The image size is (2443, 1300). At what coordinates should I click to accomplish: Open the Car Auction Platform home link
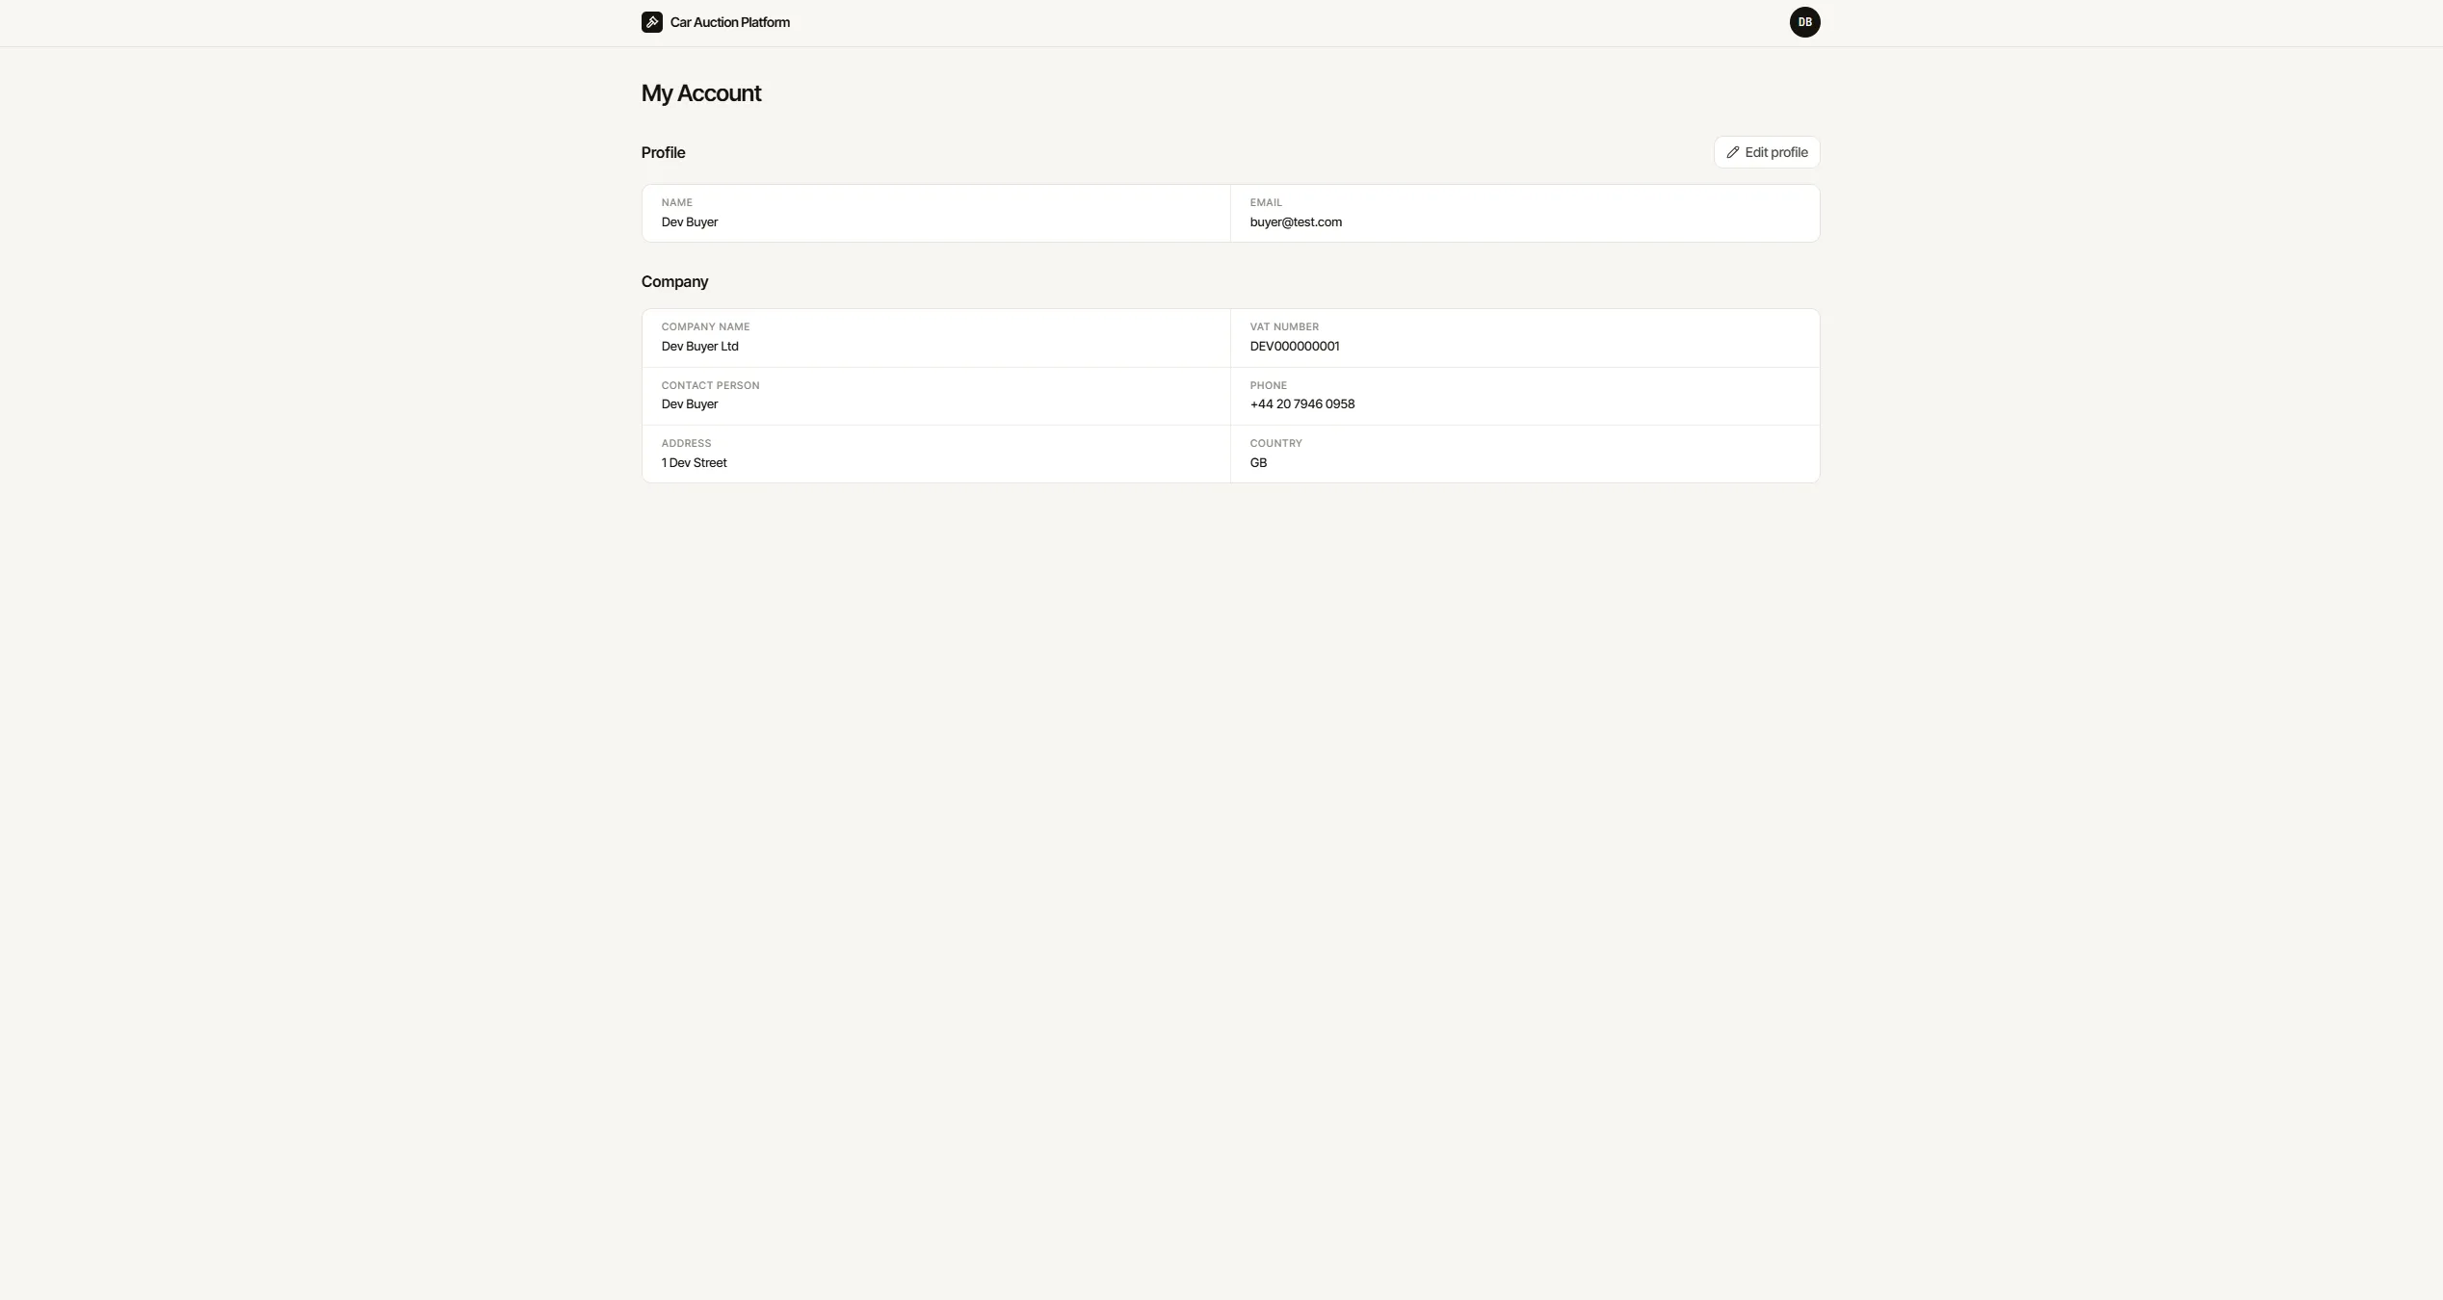point(716,22)
